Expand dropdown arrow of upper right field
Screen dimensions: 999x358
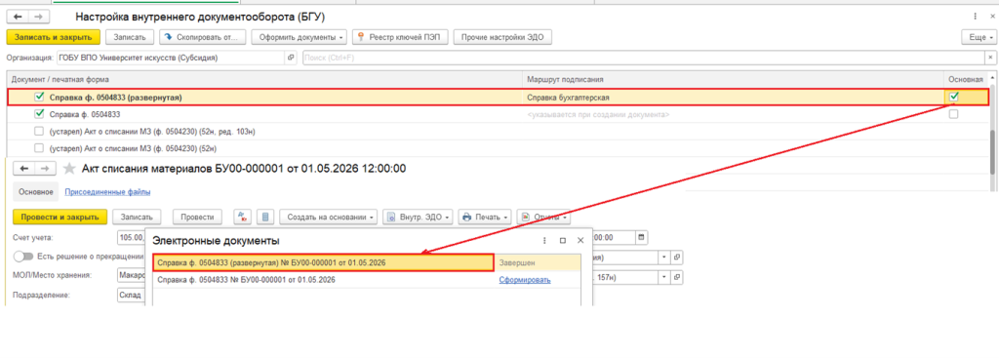point(664,258)
